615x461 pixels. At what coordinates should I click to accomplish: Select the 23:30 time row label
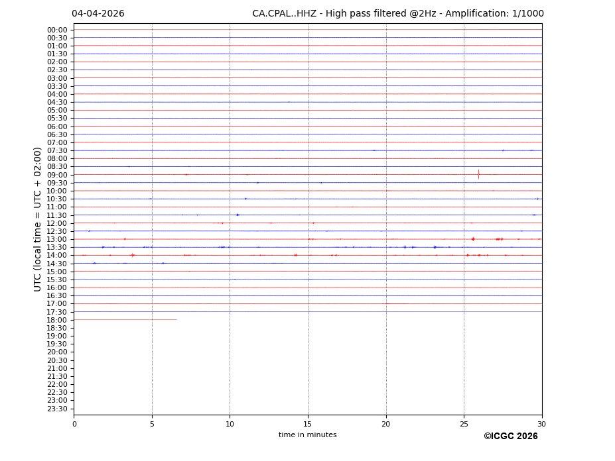tap(57, 409)
